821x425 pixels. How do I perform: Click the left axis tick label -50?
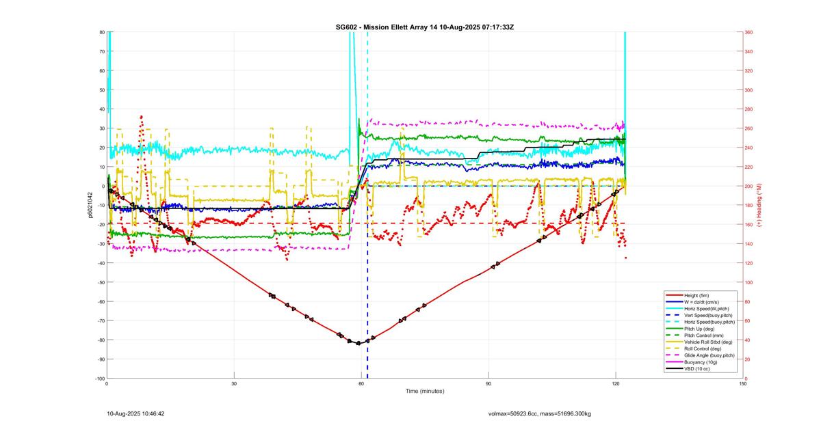(x=101, y=282)
